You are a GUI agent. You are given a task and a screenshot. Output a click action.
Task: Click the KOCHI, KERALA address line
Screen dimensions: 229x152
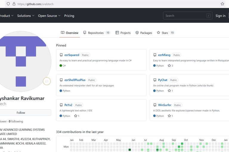tap(23, 143)
